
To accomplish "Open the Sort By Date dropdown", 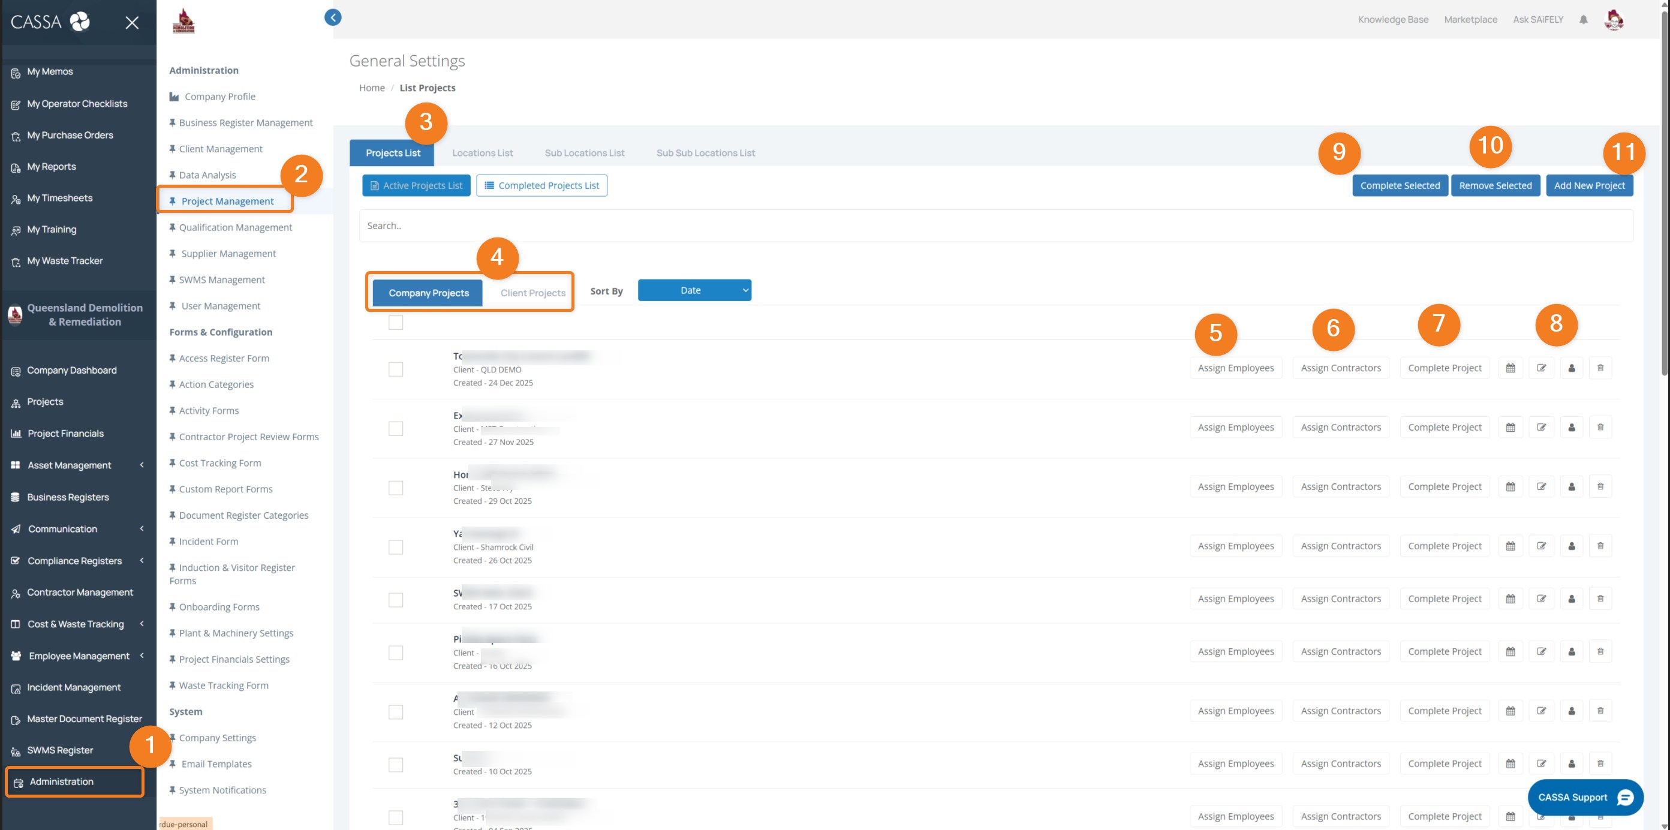I will [x=694, y=290].
